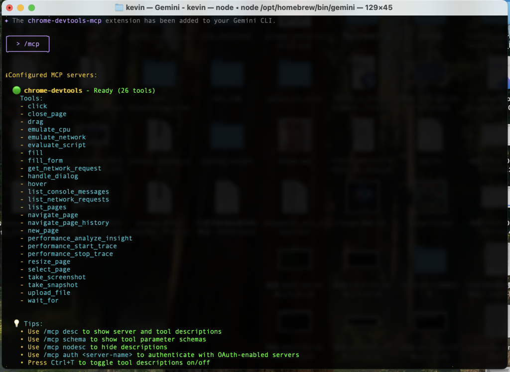
Task: Select the 'new_page' tool entry
Action: (x=43, y=230)
